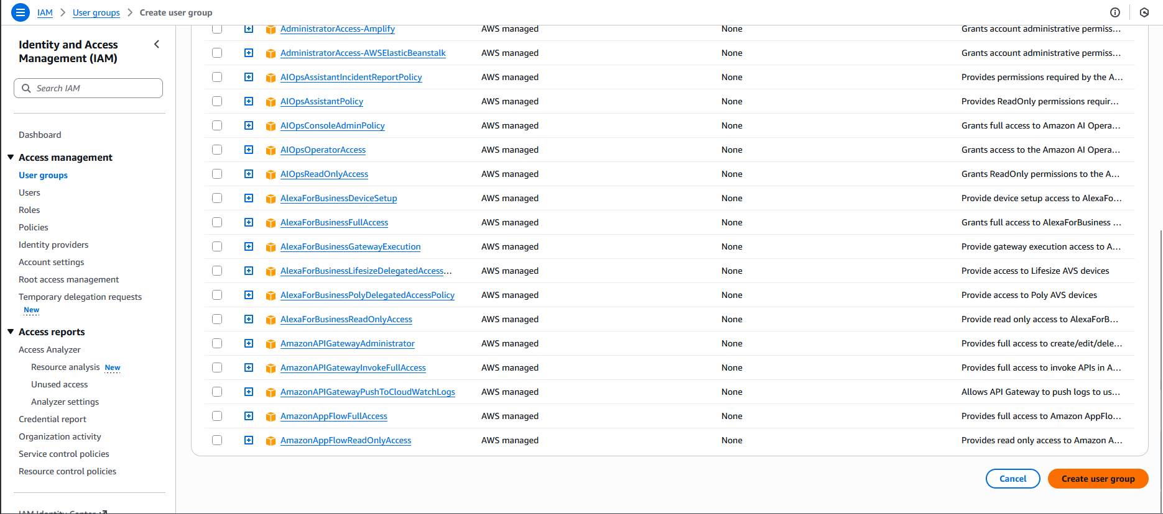Open the AIOpsConsoleAdminPolicy link
This screenshot has width=1163, height=514.
pos(333,125)
